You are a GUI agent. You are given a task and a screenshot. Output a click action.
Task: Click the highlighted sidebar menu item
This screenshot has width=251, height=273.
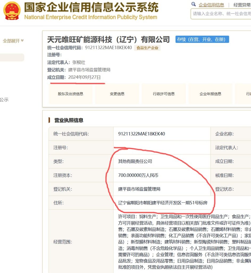coord(12,57)
